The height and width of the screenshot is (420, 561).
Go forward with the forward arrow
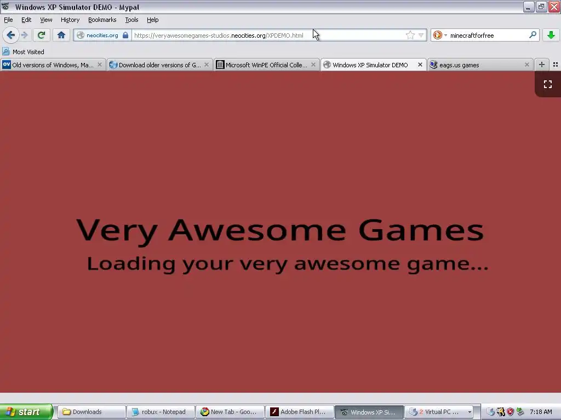tap(24, 35)
